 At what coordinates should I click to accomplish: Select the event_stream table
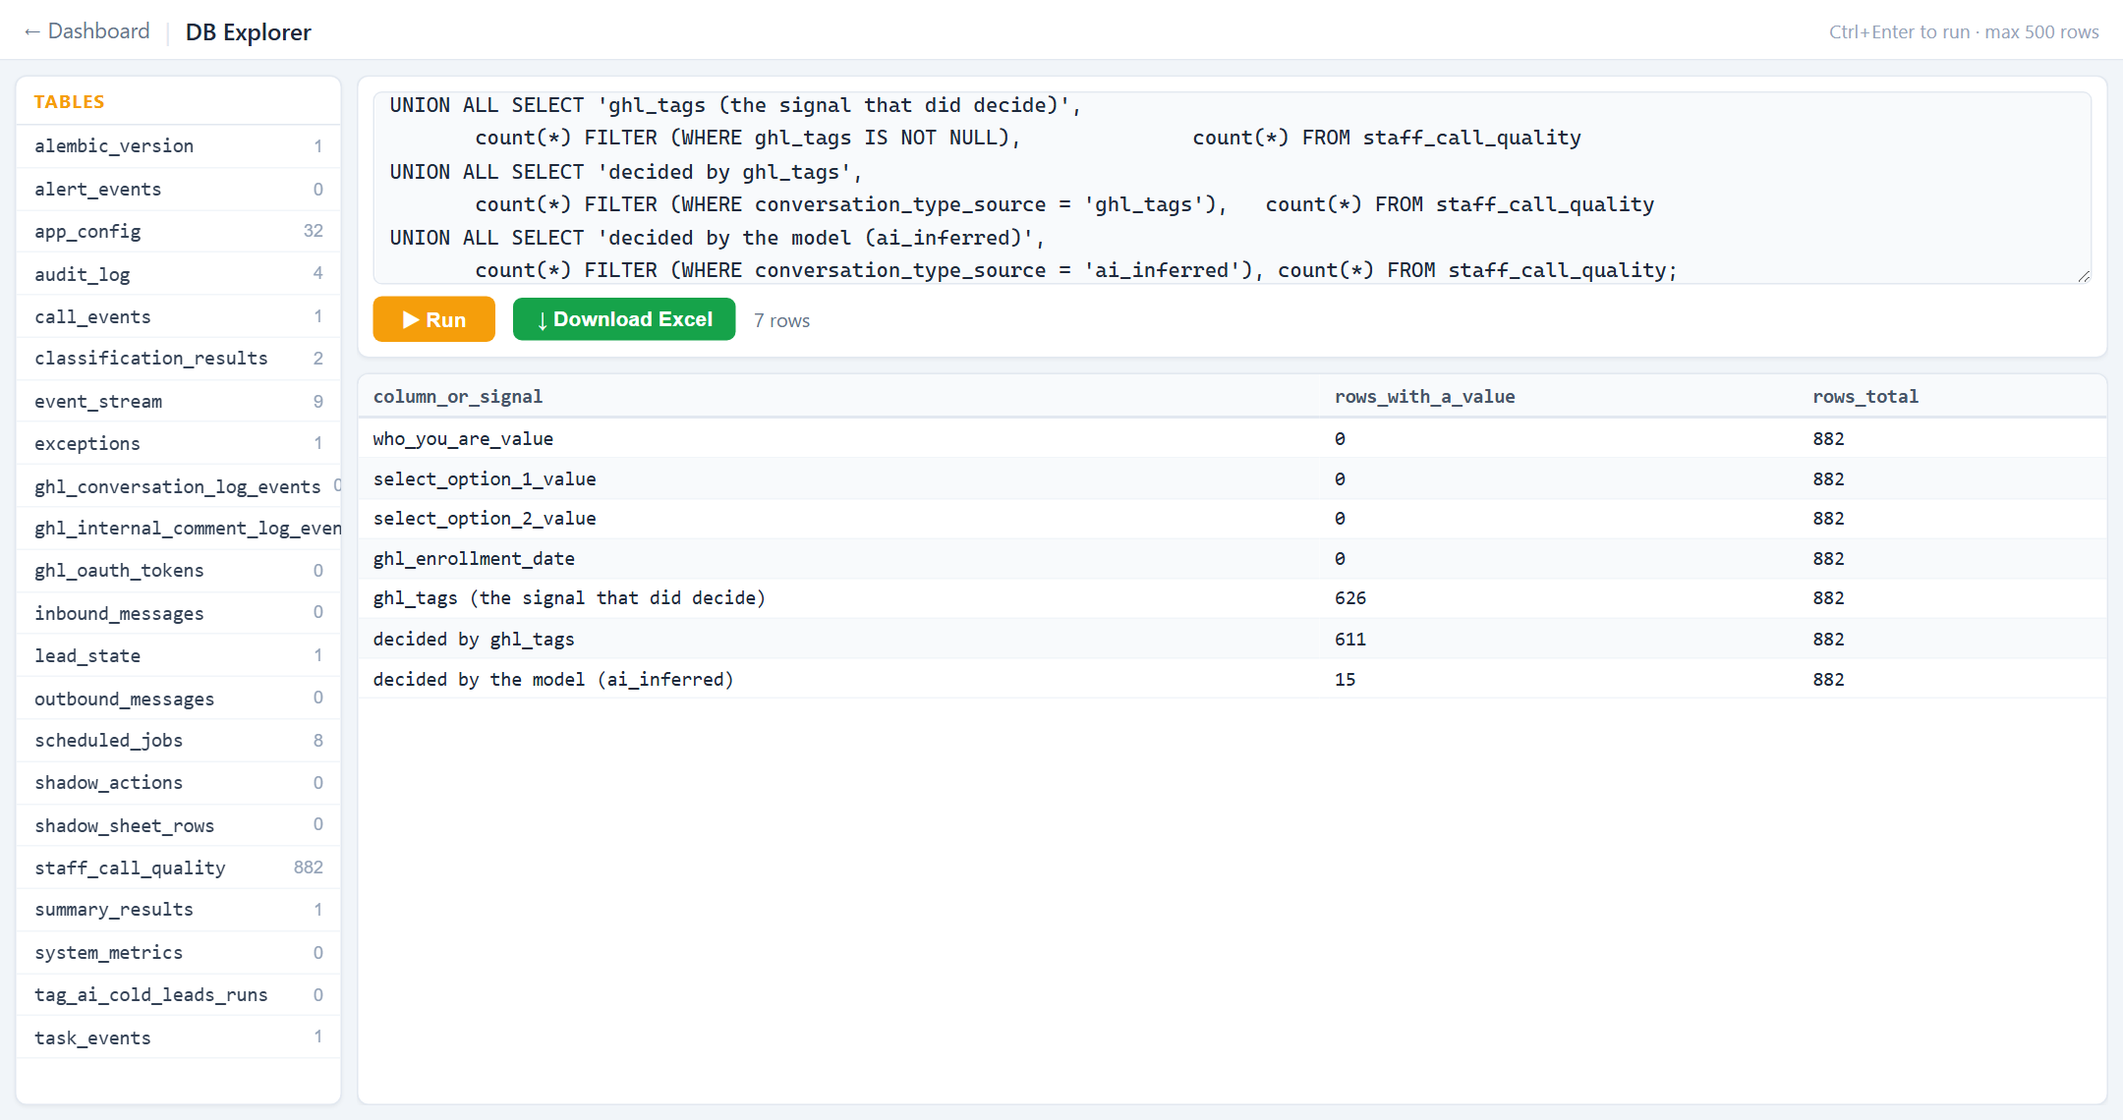[178, 402]
